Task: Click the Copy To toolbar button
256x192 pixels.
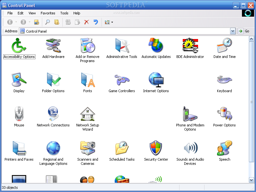Action: click(x=77, y=22)
